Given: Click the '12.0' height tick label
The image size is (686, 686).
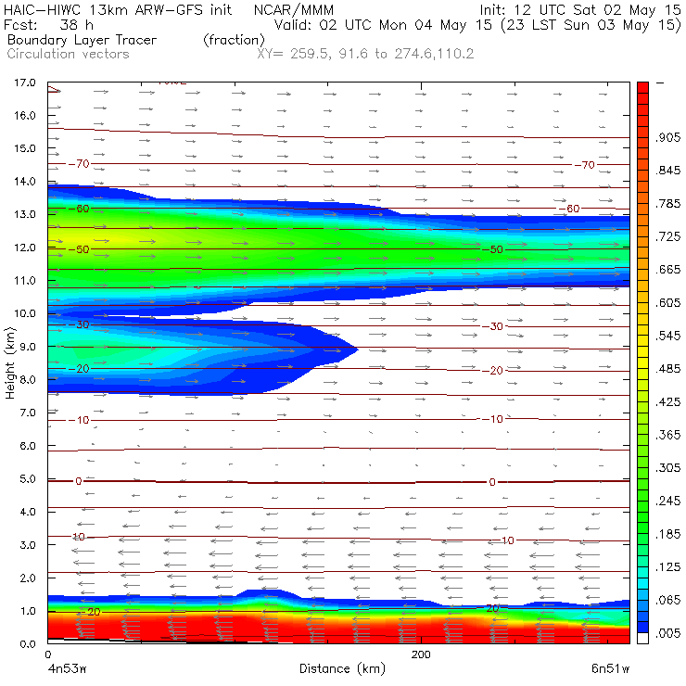Looking at the screenshot, I should click(x=25, y=248).
